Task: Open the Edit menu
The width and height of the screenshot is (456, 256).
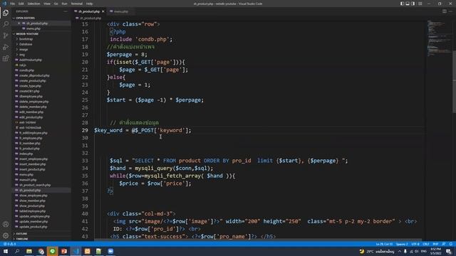Action: tap(21, 4)
